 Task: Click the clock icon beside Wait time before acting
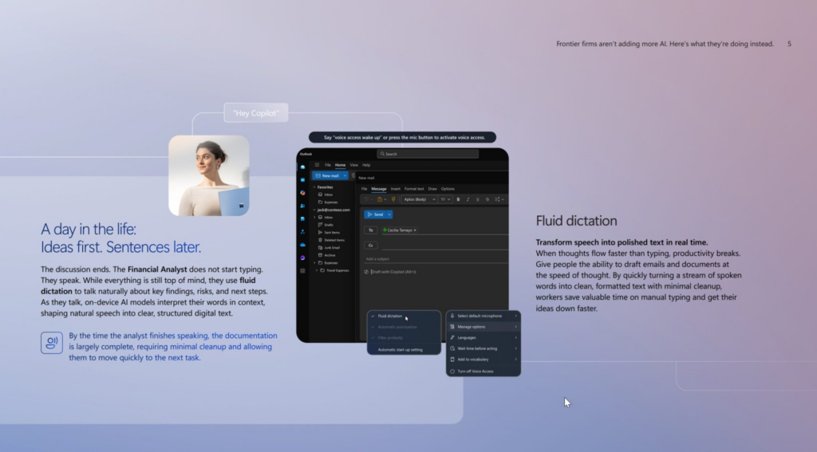(452, 348)
